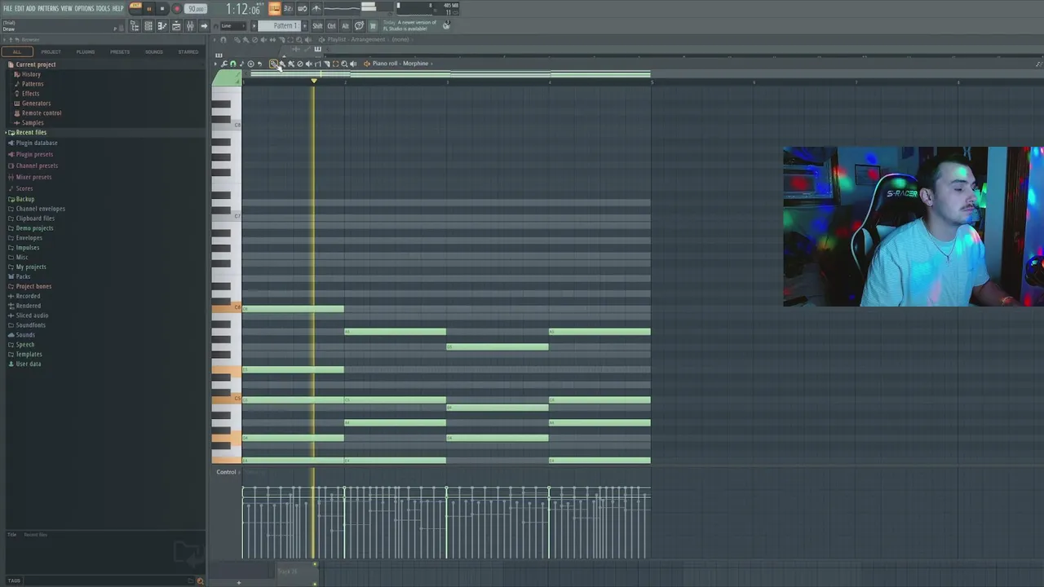Click the Alt typing modifier button
This screenshot has width=1044, height=587.
[x=345, y=26]
